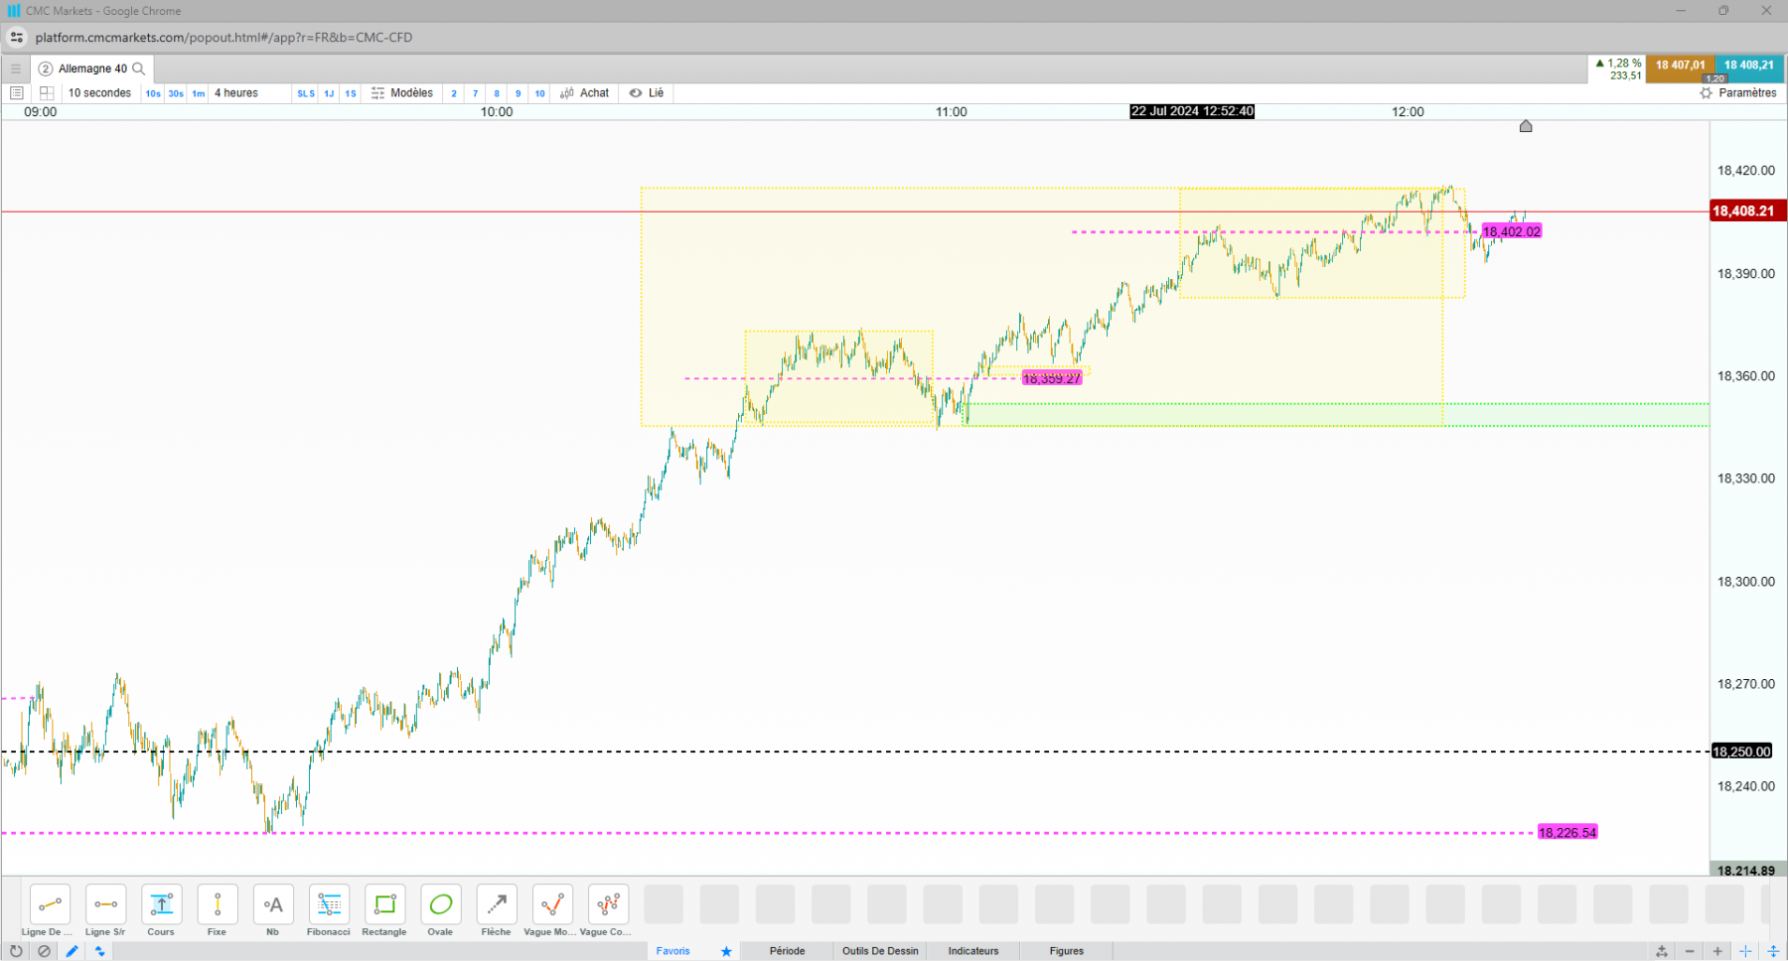The height and width of the screenshot is (961, 1788).
Task: Toggle the vertical auto-scale arrows icon
Action: point(1773,951)
